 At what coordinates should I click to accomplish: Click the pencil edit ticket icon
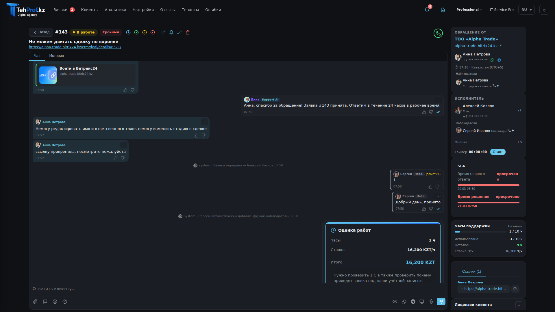click(163, 32)
